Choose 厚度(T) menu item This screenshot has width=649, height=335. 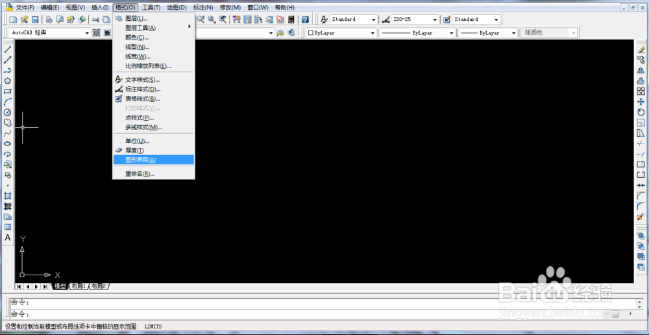pyautogui.click(x=154, y=151)
